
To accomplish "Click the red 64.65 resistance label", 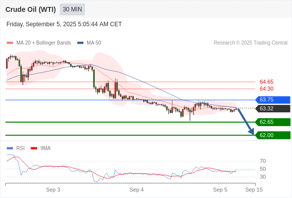I will (266, 82).
